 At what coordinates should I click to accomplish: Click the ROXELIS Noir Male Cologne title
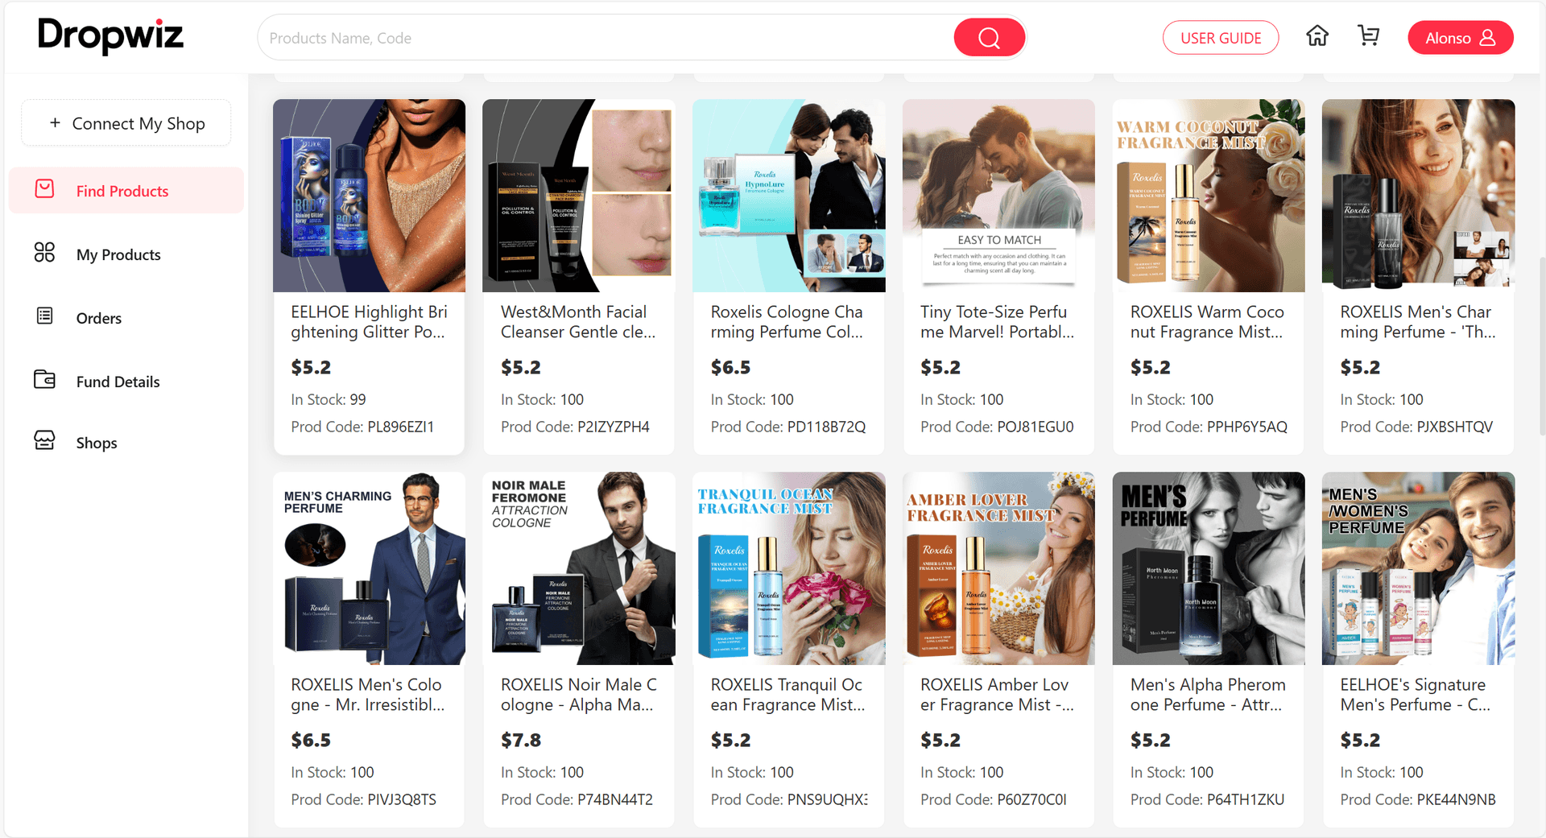tap(579, 695)
